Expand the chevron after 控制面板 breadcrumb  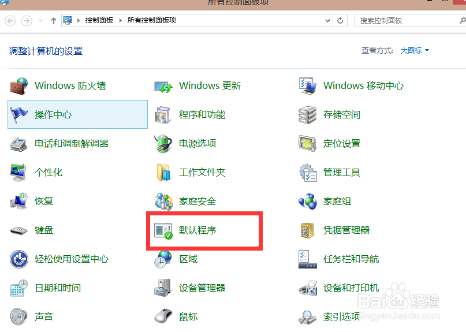(x=120, y=21)
